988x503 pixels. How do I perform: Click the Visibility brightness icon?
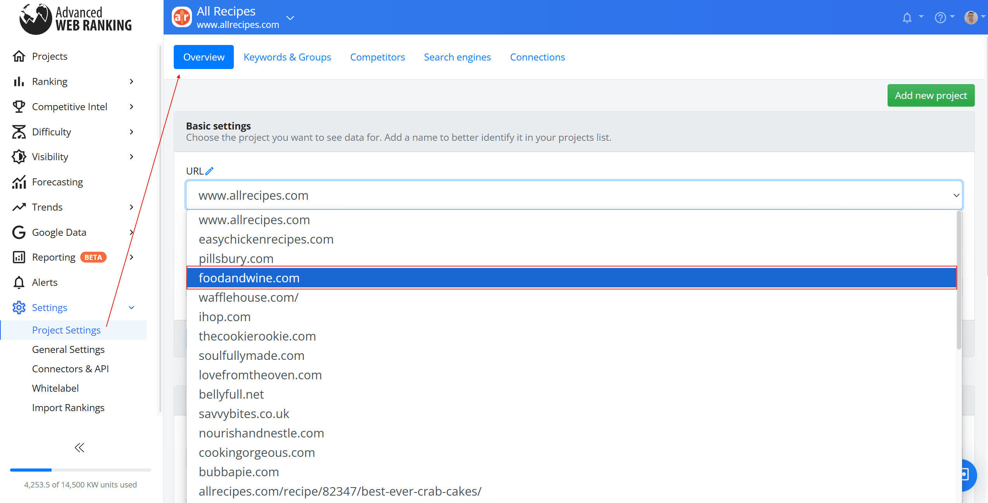click(19, 157)
